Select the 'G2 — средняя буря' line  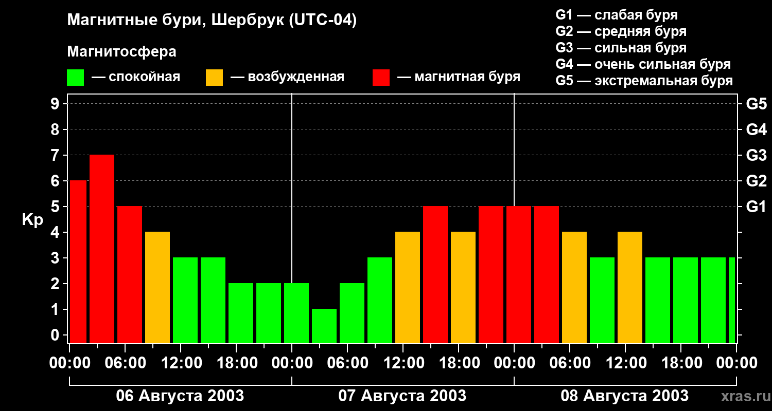pyautogui.click(x=621, y=31)
